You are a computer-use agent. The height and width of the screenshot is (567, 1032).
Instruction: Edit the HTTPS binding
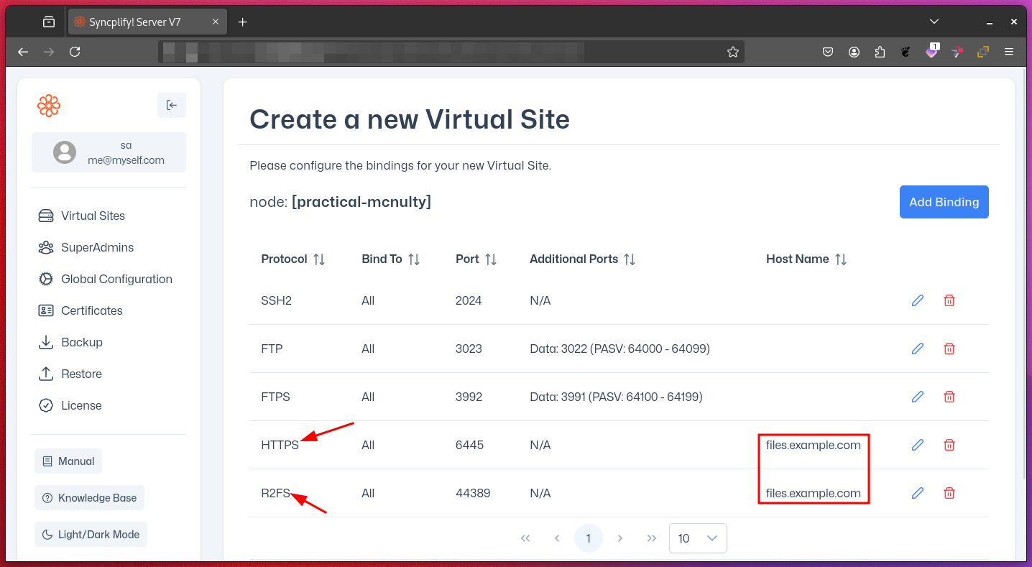(917, 445)
